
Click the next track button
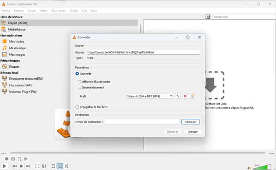28,166
